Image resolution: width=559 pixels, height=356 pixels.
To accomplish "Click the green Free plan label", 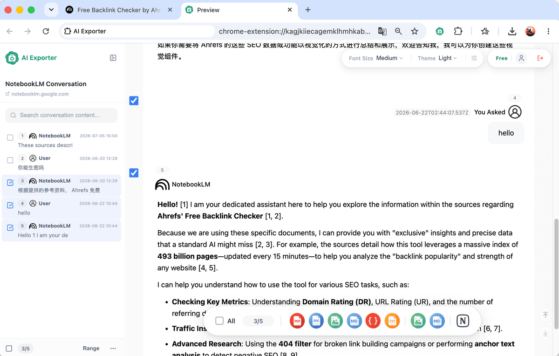I will (502, 58).
